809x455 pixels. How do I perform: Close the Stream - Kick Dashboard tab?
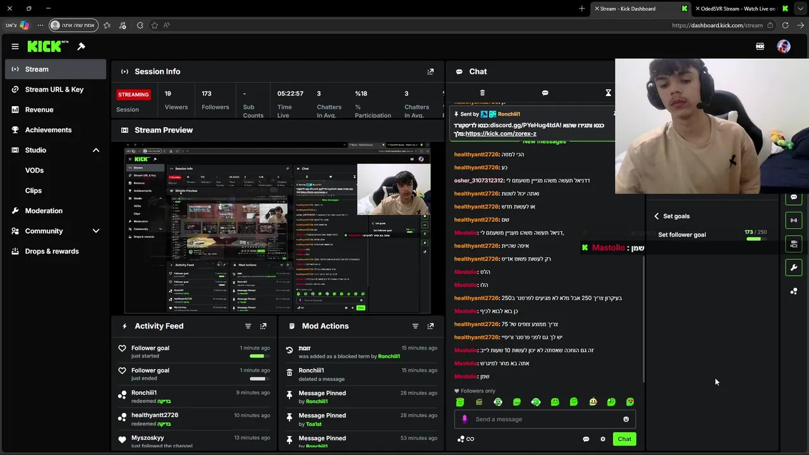coord(596,8)
